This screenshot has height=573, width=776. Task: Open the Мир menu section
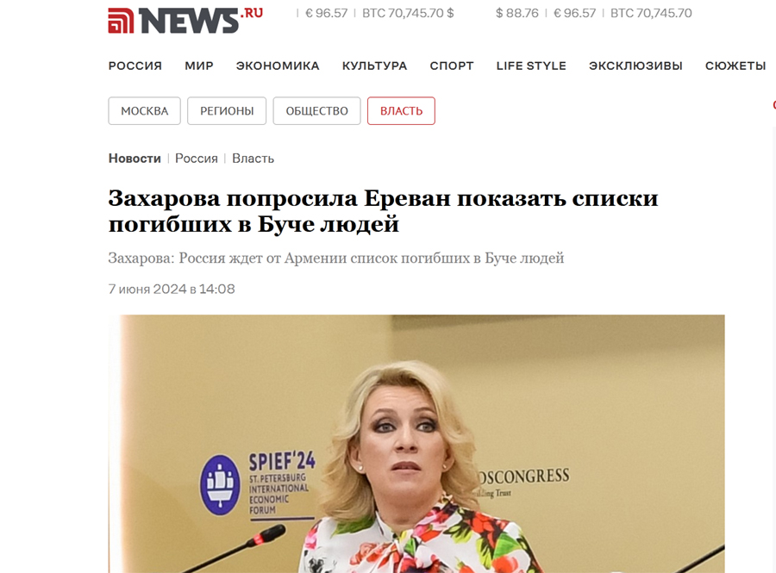tap(199, 65)
